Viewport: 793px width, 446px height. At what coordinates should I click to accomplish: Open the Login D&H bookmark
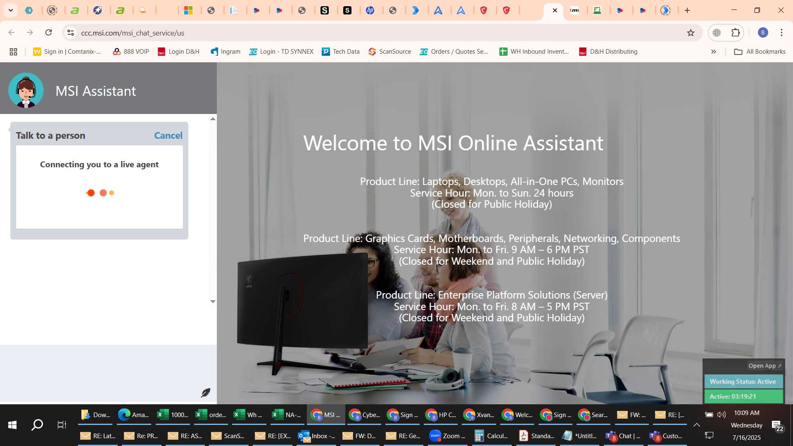click(x=178, y=52)
